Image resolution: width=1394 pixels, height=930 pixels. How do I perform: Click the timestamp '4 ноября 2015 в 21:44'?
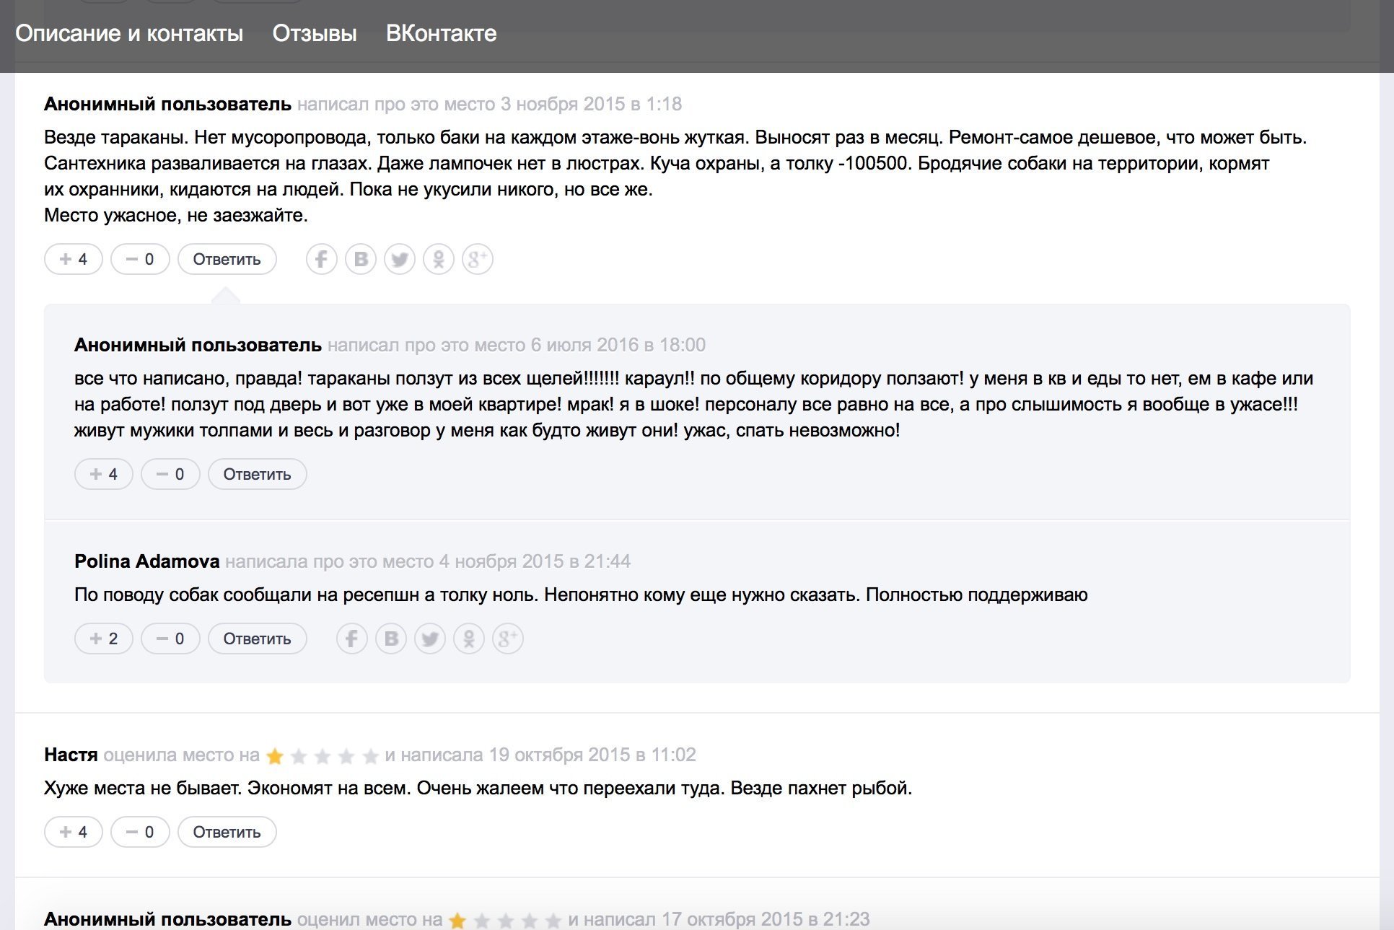coord(535,561)
